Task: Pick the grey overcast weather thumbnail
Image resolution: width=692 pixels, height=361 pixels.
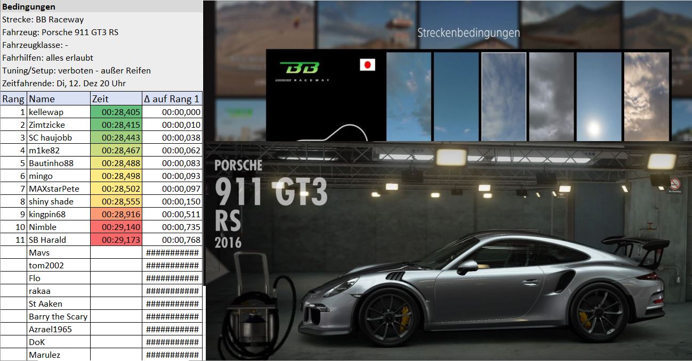Action: click(551, 96)
